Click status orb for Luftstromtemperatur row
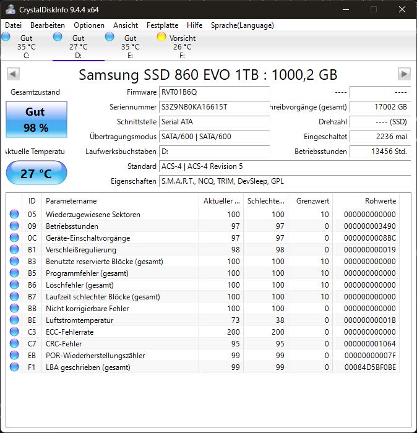 click(x=14, y=320)
